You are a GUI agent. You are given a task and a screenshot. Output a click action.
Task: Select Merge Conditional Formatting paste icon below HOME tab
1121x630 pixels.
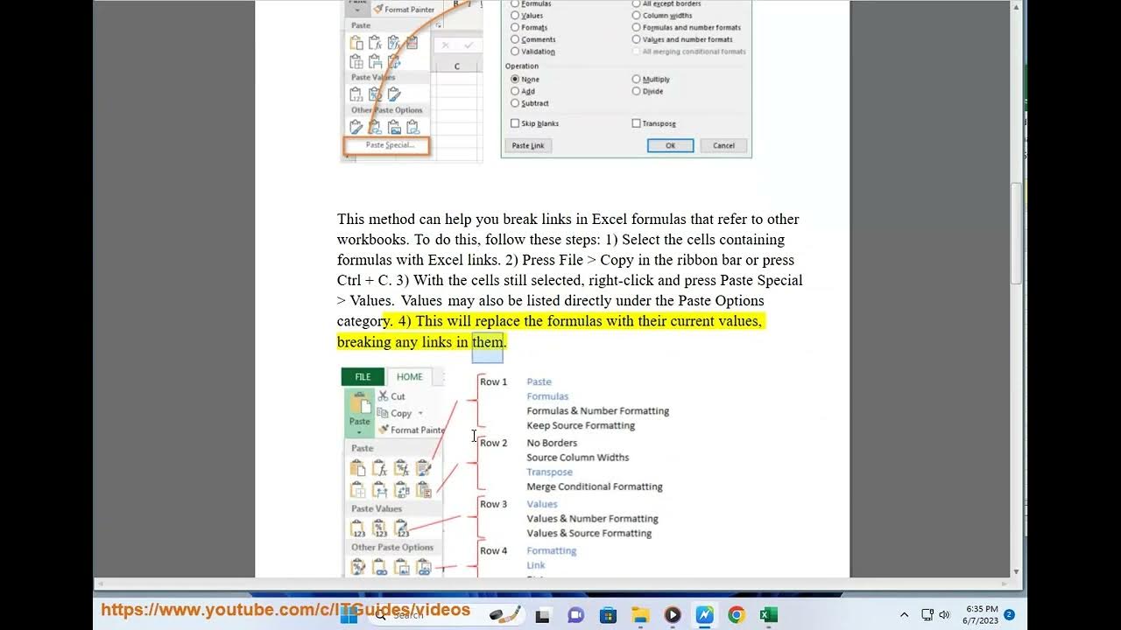[424, 489]
